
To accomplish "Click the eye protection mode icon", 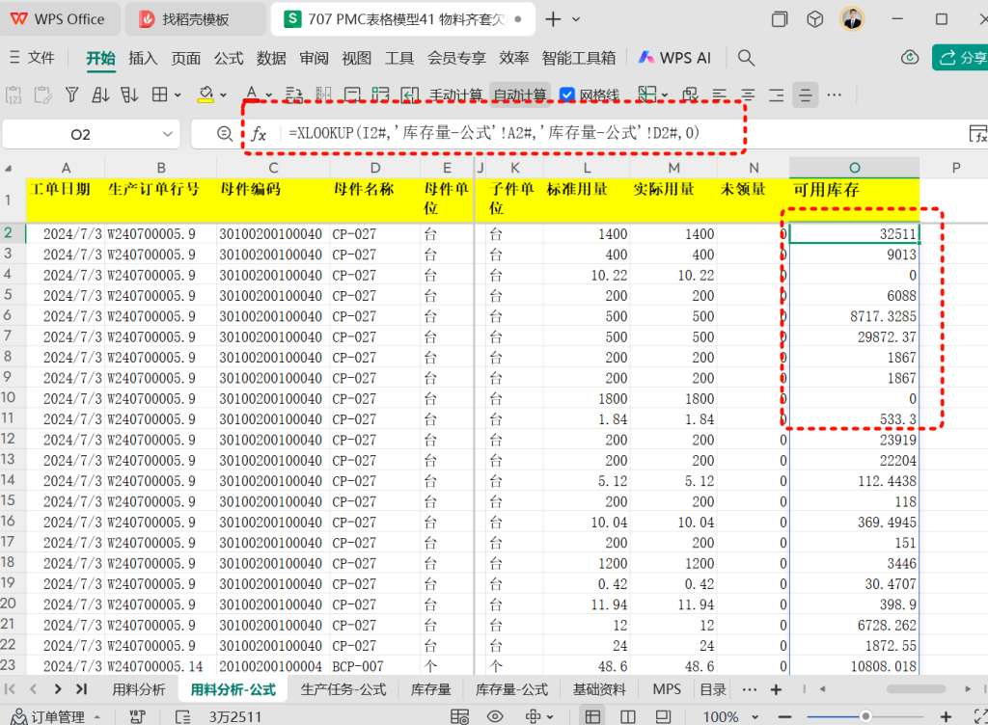I will 495,716.
